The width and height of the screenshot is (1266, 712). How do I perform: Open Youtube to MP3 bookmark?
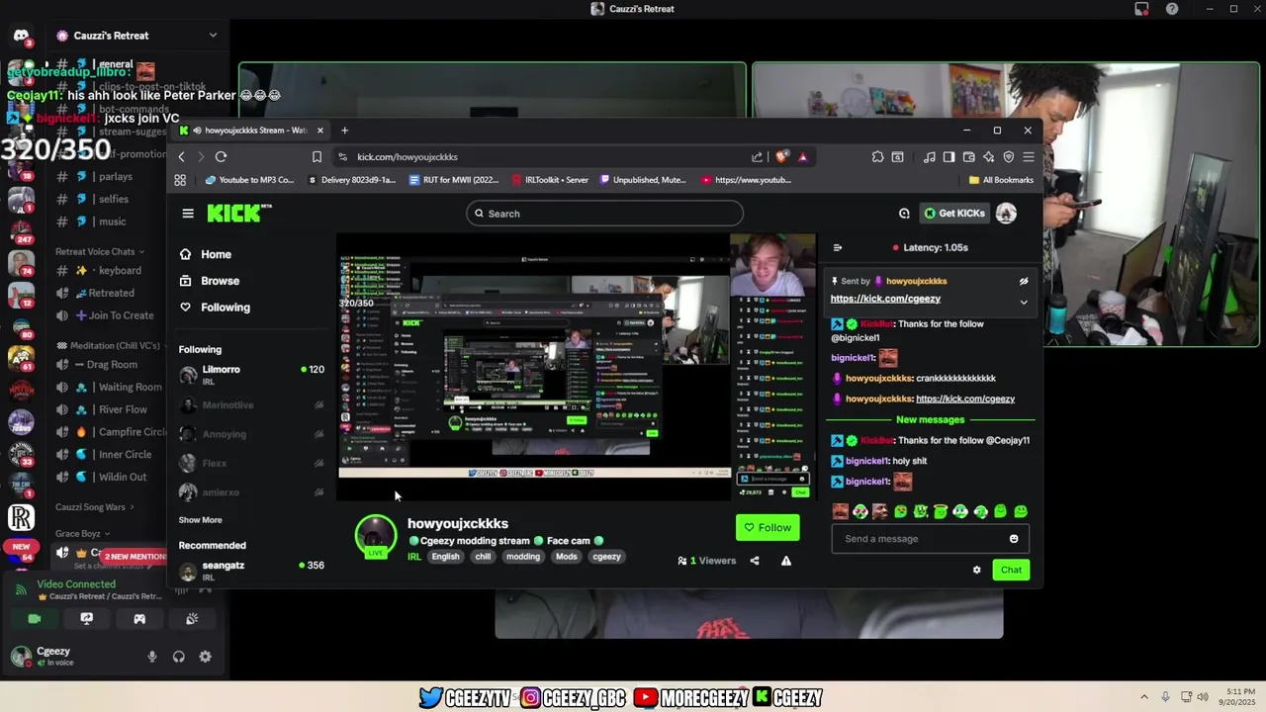249,180
